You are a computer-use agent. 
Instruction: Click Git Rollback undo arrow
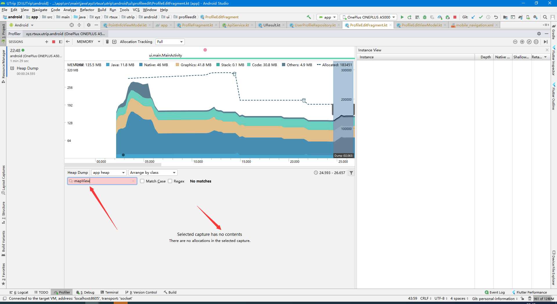(x=496, y=17)
